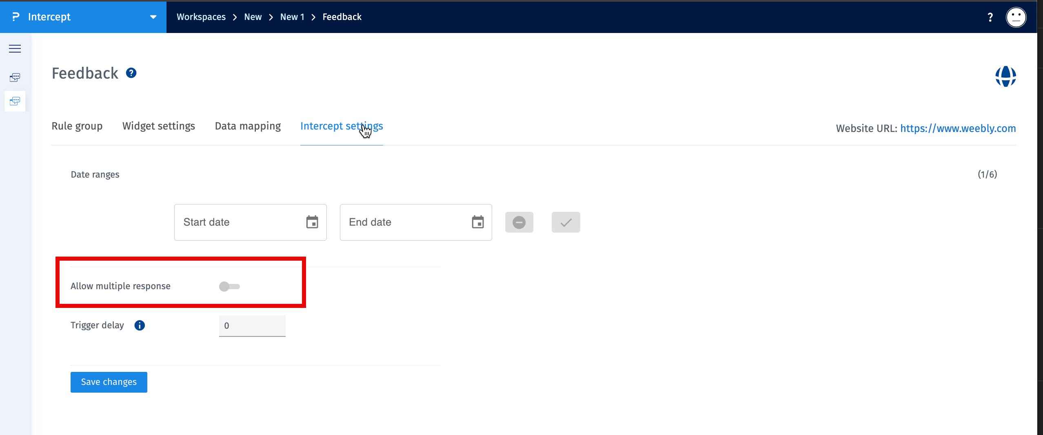Remove the date range with minus button

(x=519, y=222)
